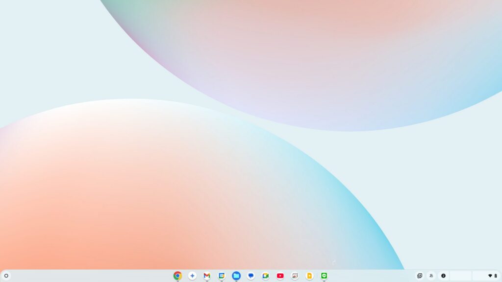Launch the green LINE app
Image resolution: width=502 pixels, height=282 pixels.
click(324, 276)
